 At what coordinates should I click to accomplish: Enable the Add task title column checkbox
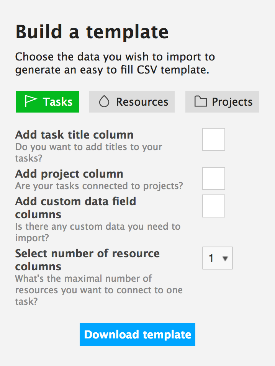point(214,139)
